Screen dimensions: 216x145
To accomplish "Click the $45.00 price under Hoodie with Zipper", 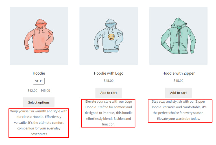I will point(178,81).
